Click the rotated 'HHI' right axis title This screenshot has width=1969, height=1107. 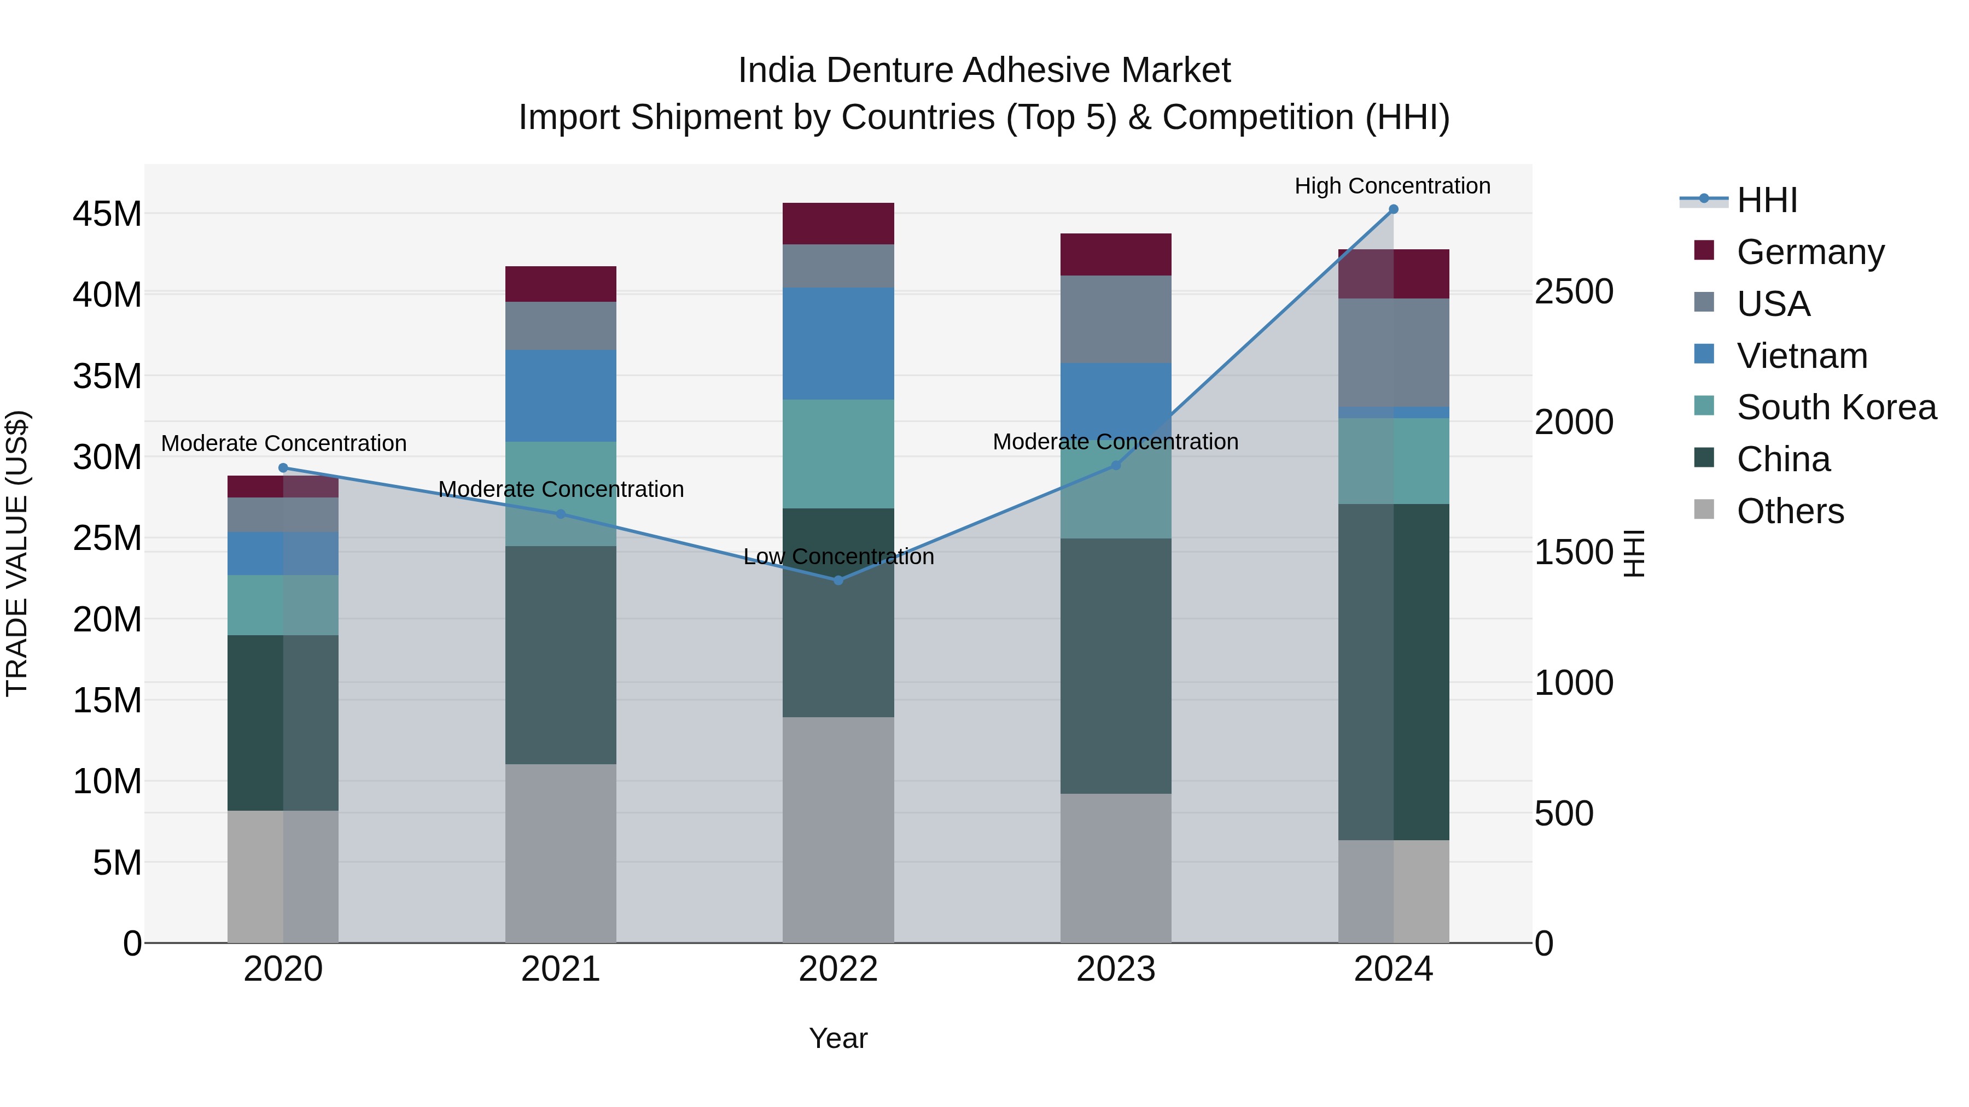(1633, 554)
